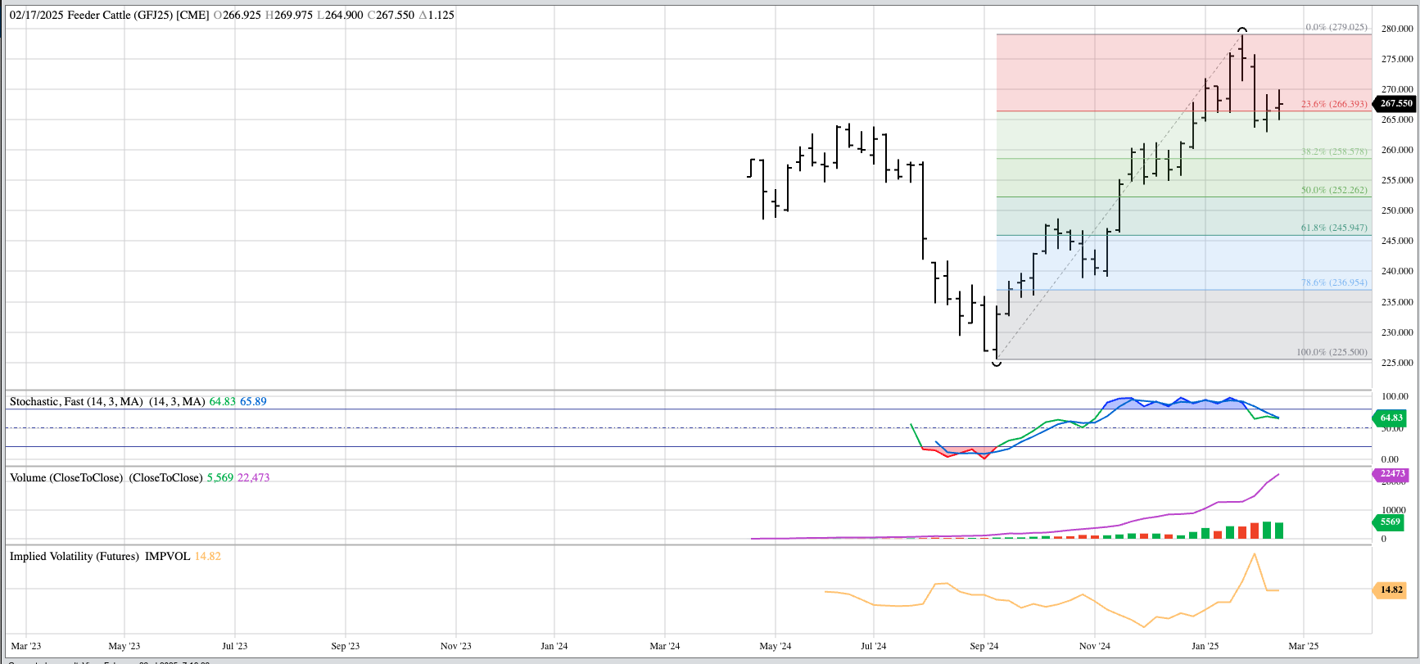Click the 280.000 price axis label

[1397, 29]
